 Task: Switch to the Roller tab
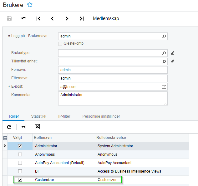pyautogui.click(x=14, y=116)
